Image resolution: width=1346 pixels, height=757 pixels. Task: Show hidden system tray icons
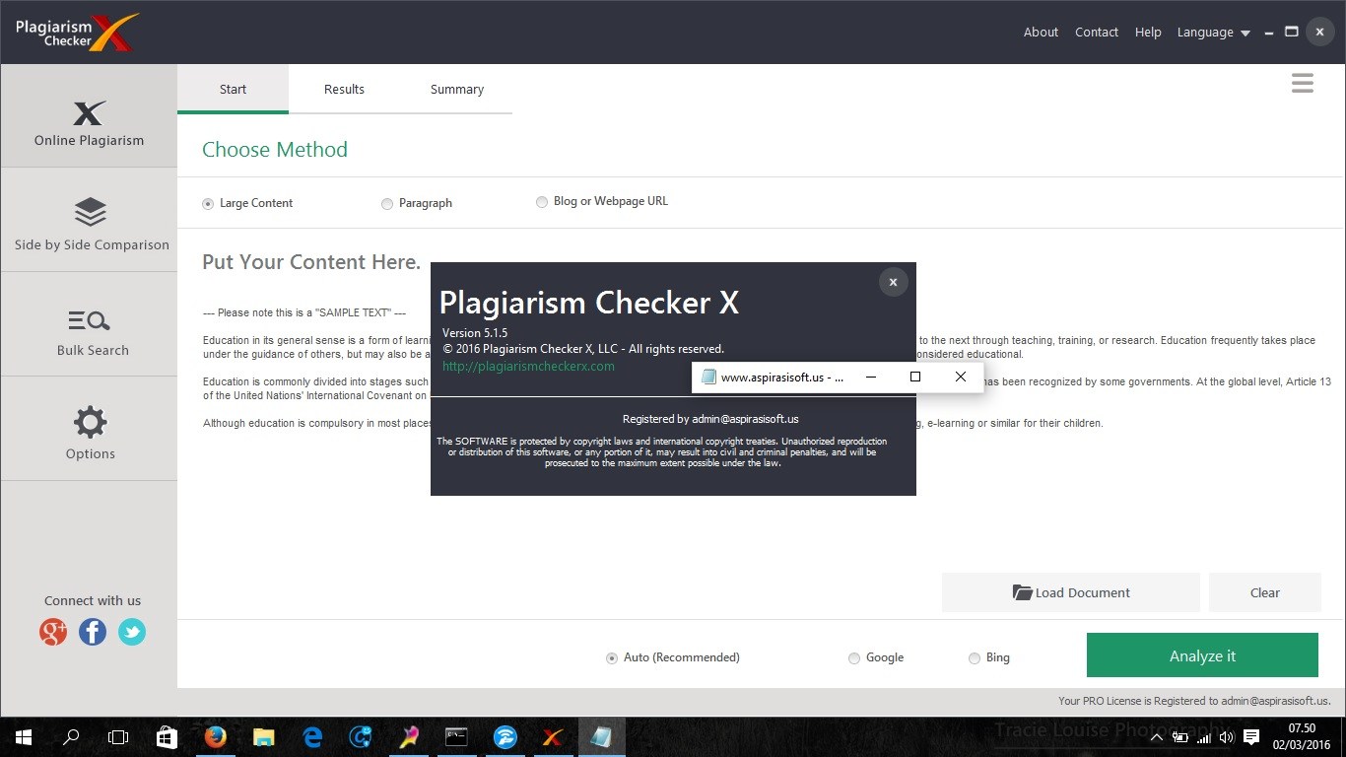pos(1158,737)
